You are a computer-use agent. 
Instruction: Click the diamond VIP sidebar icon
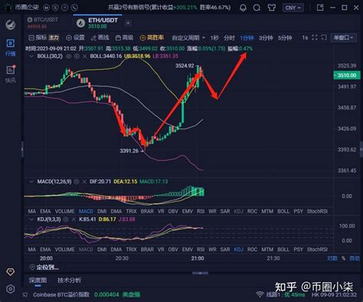pos(11,272)
